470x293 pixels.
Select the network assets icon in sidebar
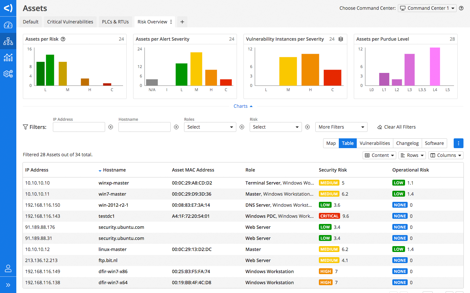[x=8, y=41]
